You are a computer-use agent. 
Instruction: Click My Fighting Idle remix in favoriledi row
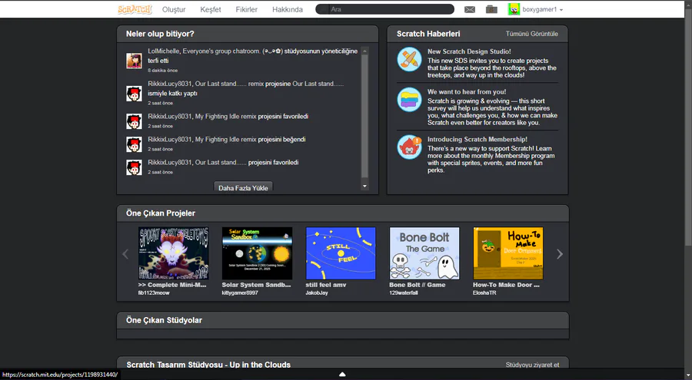tap(225, 117)
